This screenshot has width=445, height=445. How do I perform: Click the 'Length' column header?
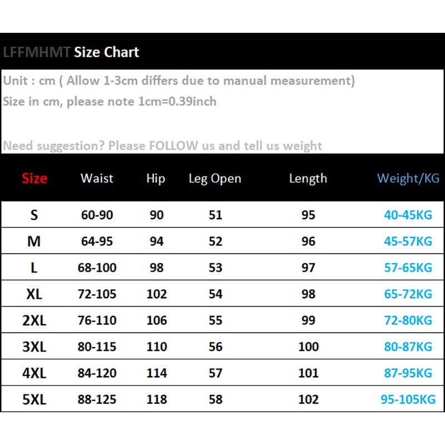pyautogui.click(x=308, y=179)
